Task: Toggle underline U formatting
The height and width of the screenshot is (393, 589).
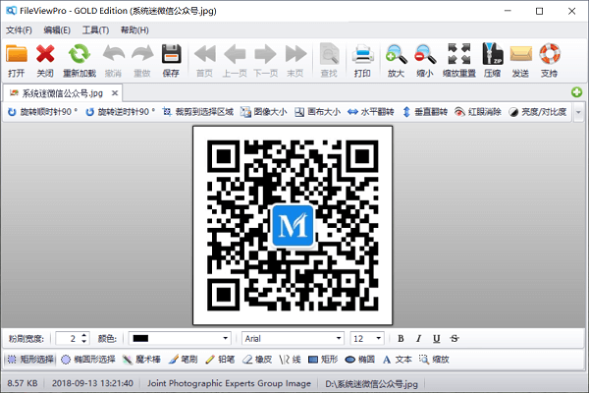Action: [x=436, y=338]
